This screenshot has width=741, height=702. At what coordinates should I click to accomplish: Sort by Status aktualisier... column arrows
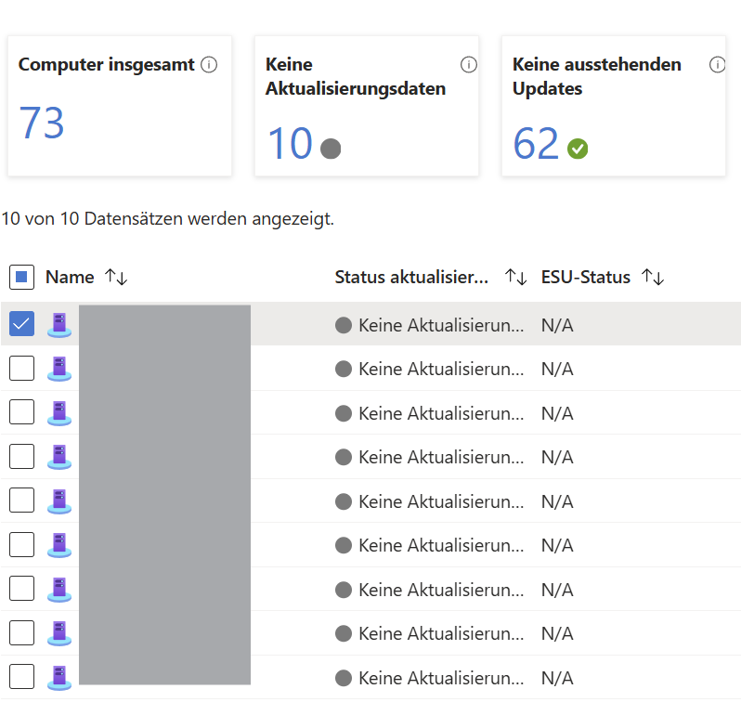click(x=515, y=277)
